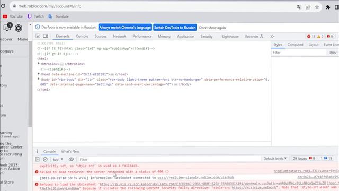This screenshot has height=191, width=339.
Task: Toggle the device toolbar icon
Action: 46,36
